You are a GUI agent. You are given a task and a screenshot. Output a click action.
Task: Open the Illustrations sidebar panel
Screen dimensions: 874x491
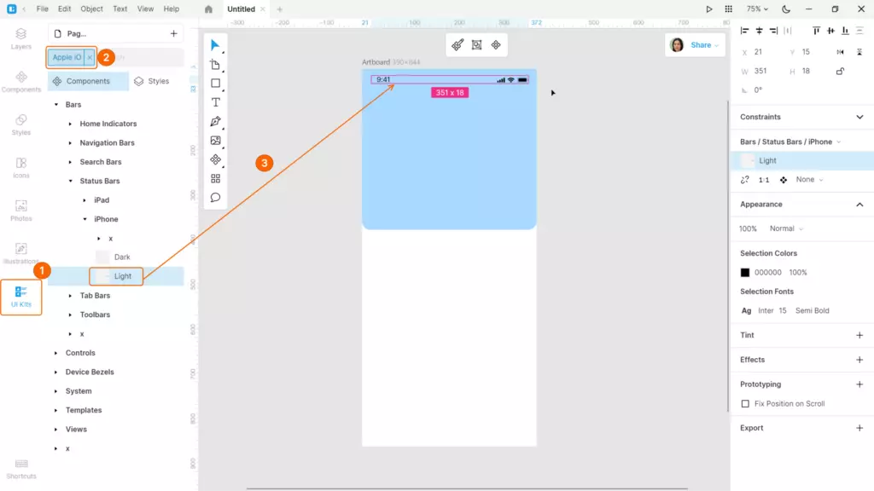pyautogui.click(x=21, y=253)
